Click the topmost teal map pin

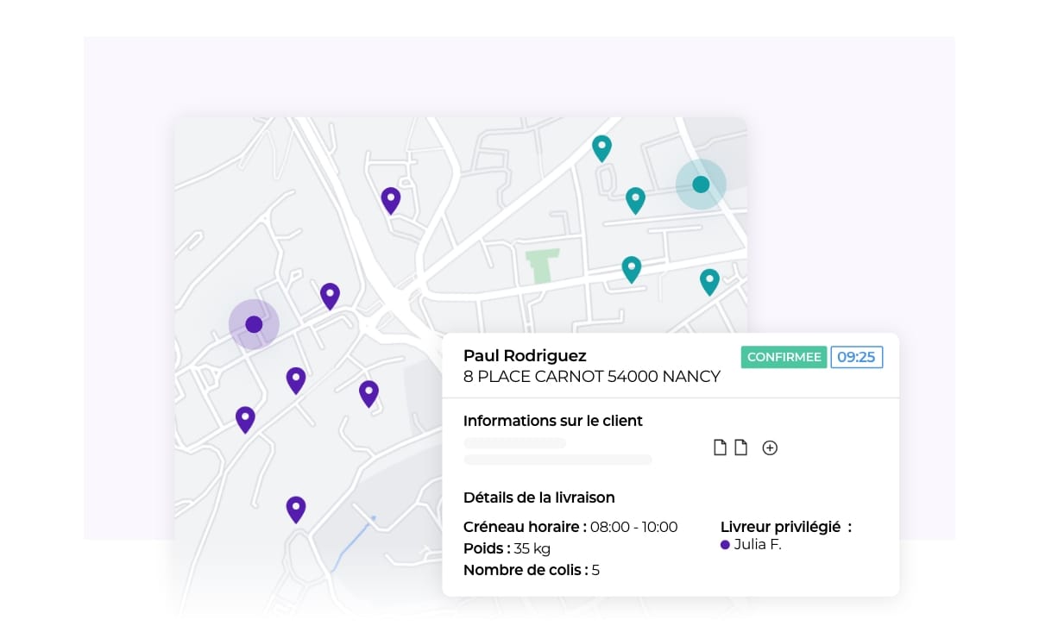[x=601, y=147]
